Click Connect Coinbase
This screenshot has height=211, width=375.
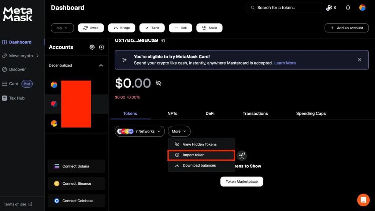[x=77, y=201]
